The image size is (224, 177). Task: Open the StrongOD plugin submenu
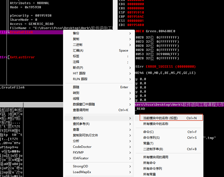(x=99, y=166)
